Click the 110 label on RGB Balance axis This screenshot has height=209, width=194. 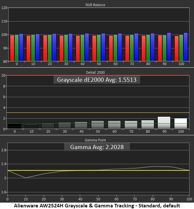point(4,21)
